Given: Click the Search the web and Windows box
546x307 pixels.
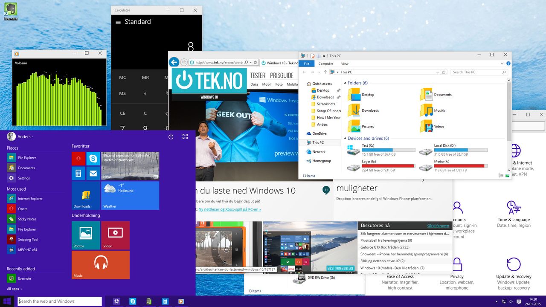Looking at the screenshot, I should click(x=60, y=301).
